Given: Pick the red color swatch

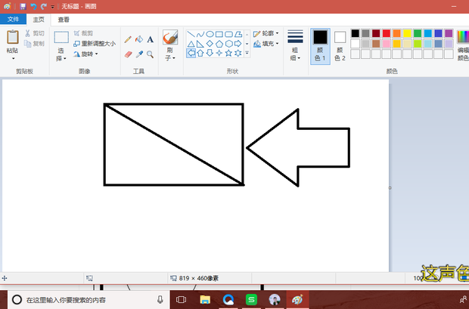Looking at the screenshot, I should click(x=387, y=33).
